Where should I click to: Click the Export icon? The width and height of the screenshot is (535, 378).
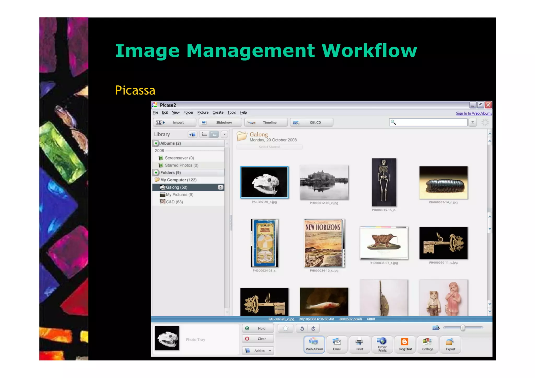450,345
